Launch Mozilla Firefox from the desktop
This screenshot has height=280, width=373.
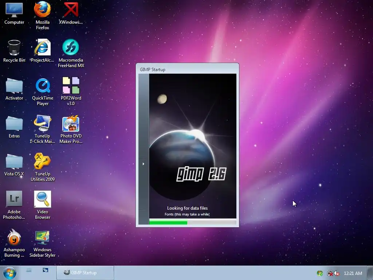42,15
